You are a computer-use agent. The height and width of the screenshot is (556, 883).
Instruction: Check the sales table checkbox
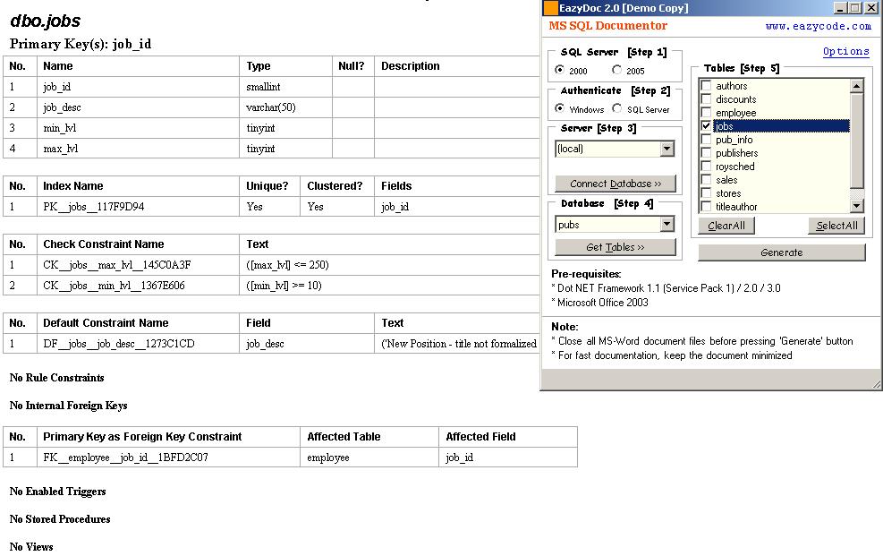tap(706, 180)
